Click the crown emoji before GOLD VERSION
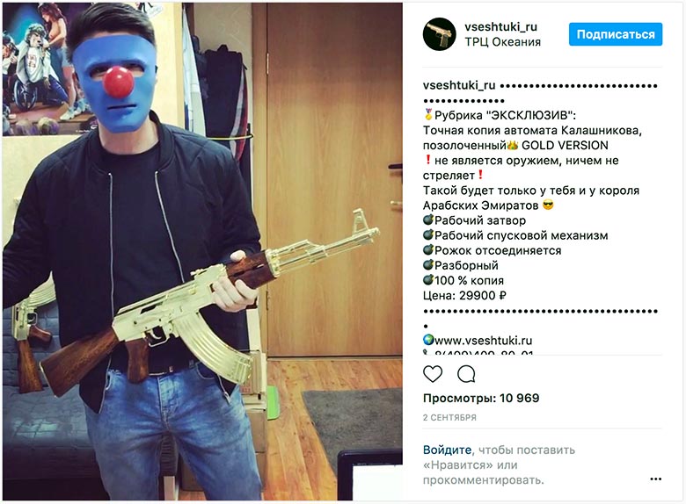The image size is (686, 504). (512, 145)
